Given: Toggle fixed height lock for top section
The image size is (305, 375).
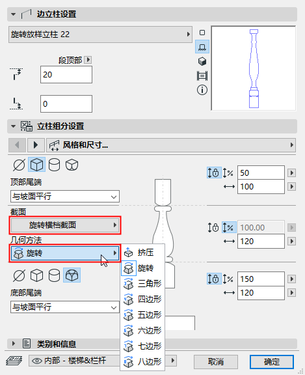Looking at the screenshot, I should [x=214, y=173].
